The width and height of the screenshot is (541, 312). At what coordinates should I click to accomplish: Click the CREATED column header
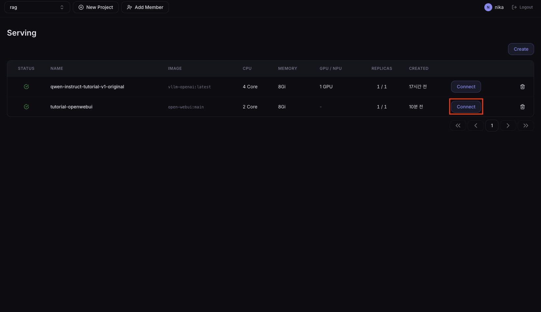419,69
